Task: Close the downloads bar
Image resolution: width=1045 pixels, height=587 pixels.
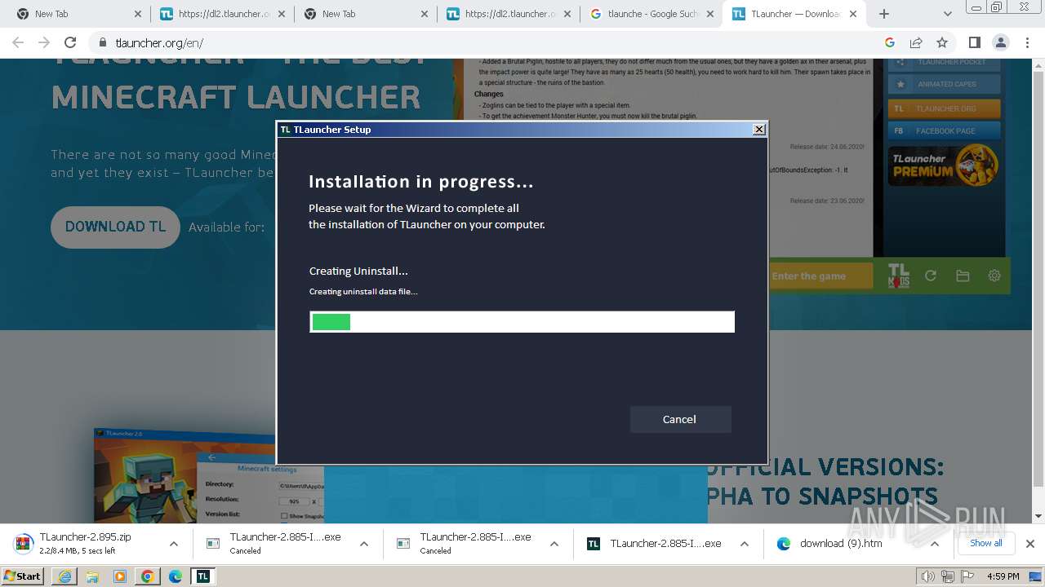Action: point(1030,544)
